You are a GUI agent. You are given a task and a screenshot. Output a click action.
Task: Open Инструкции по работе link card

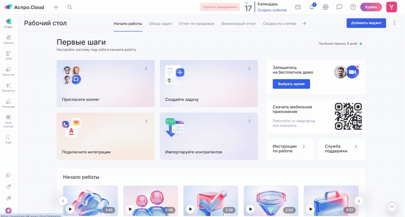pyautogui.click(x=290, y=149)
